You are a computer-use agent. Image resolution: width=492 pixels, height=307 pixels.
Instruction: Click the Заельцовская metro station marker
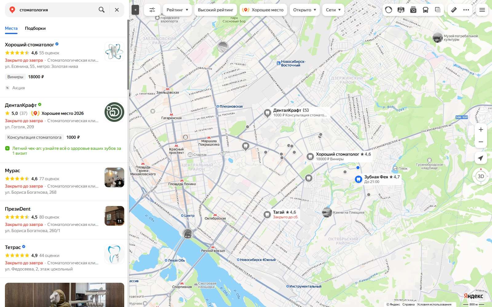point(168,89)
